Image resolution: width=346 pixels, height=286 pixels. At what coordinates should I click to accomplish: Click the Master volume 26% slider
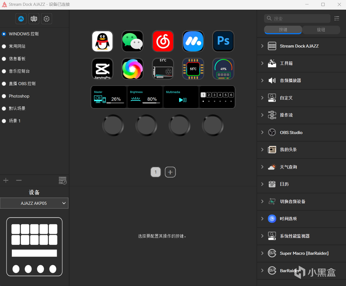coord(109,97)
